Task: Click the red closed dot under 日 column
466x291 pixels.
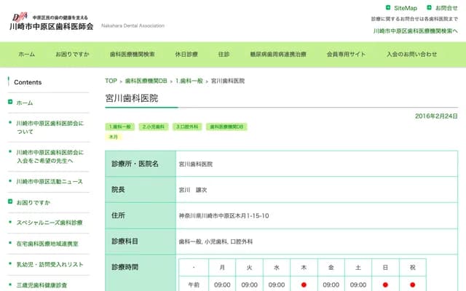Action: 385,285
